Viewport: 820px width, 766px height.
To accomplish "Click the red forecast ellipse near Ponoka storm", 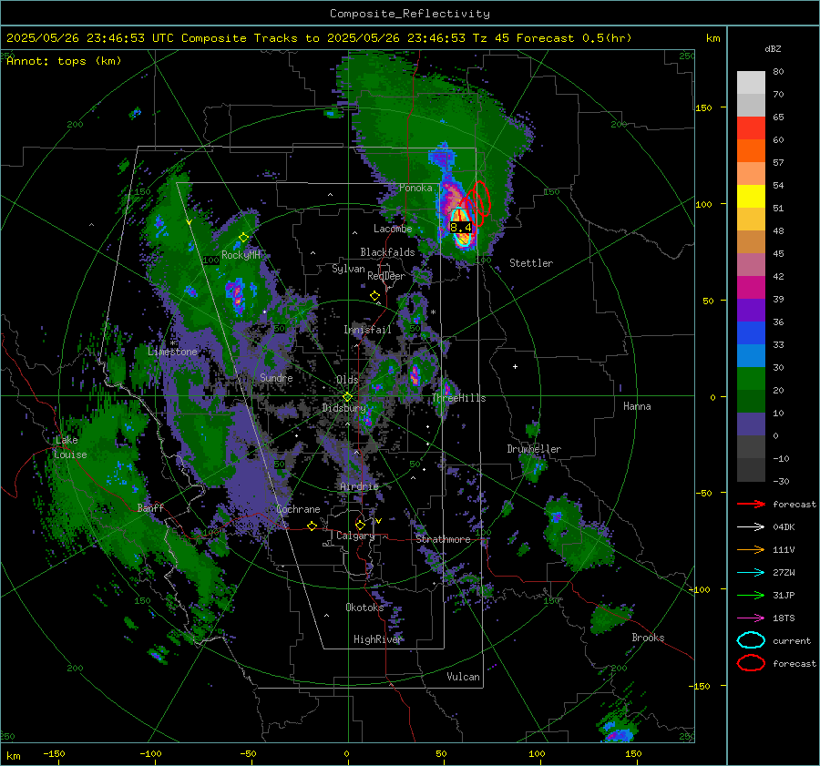I will tap(478, 199).
